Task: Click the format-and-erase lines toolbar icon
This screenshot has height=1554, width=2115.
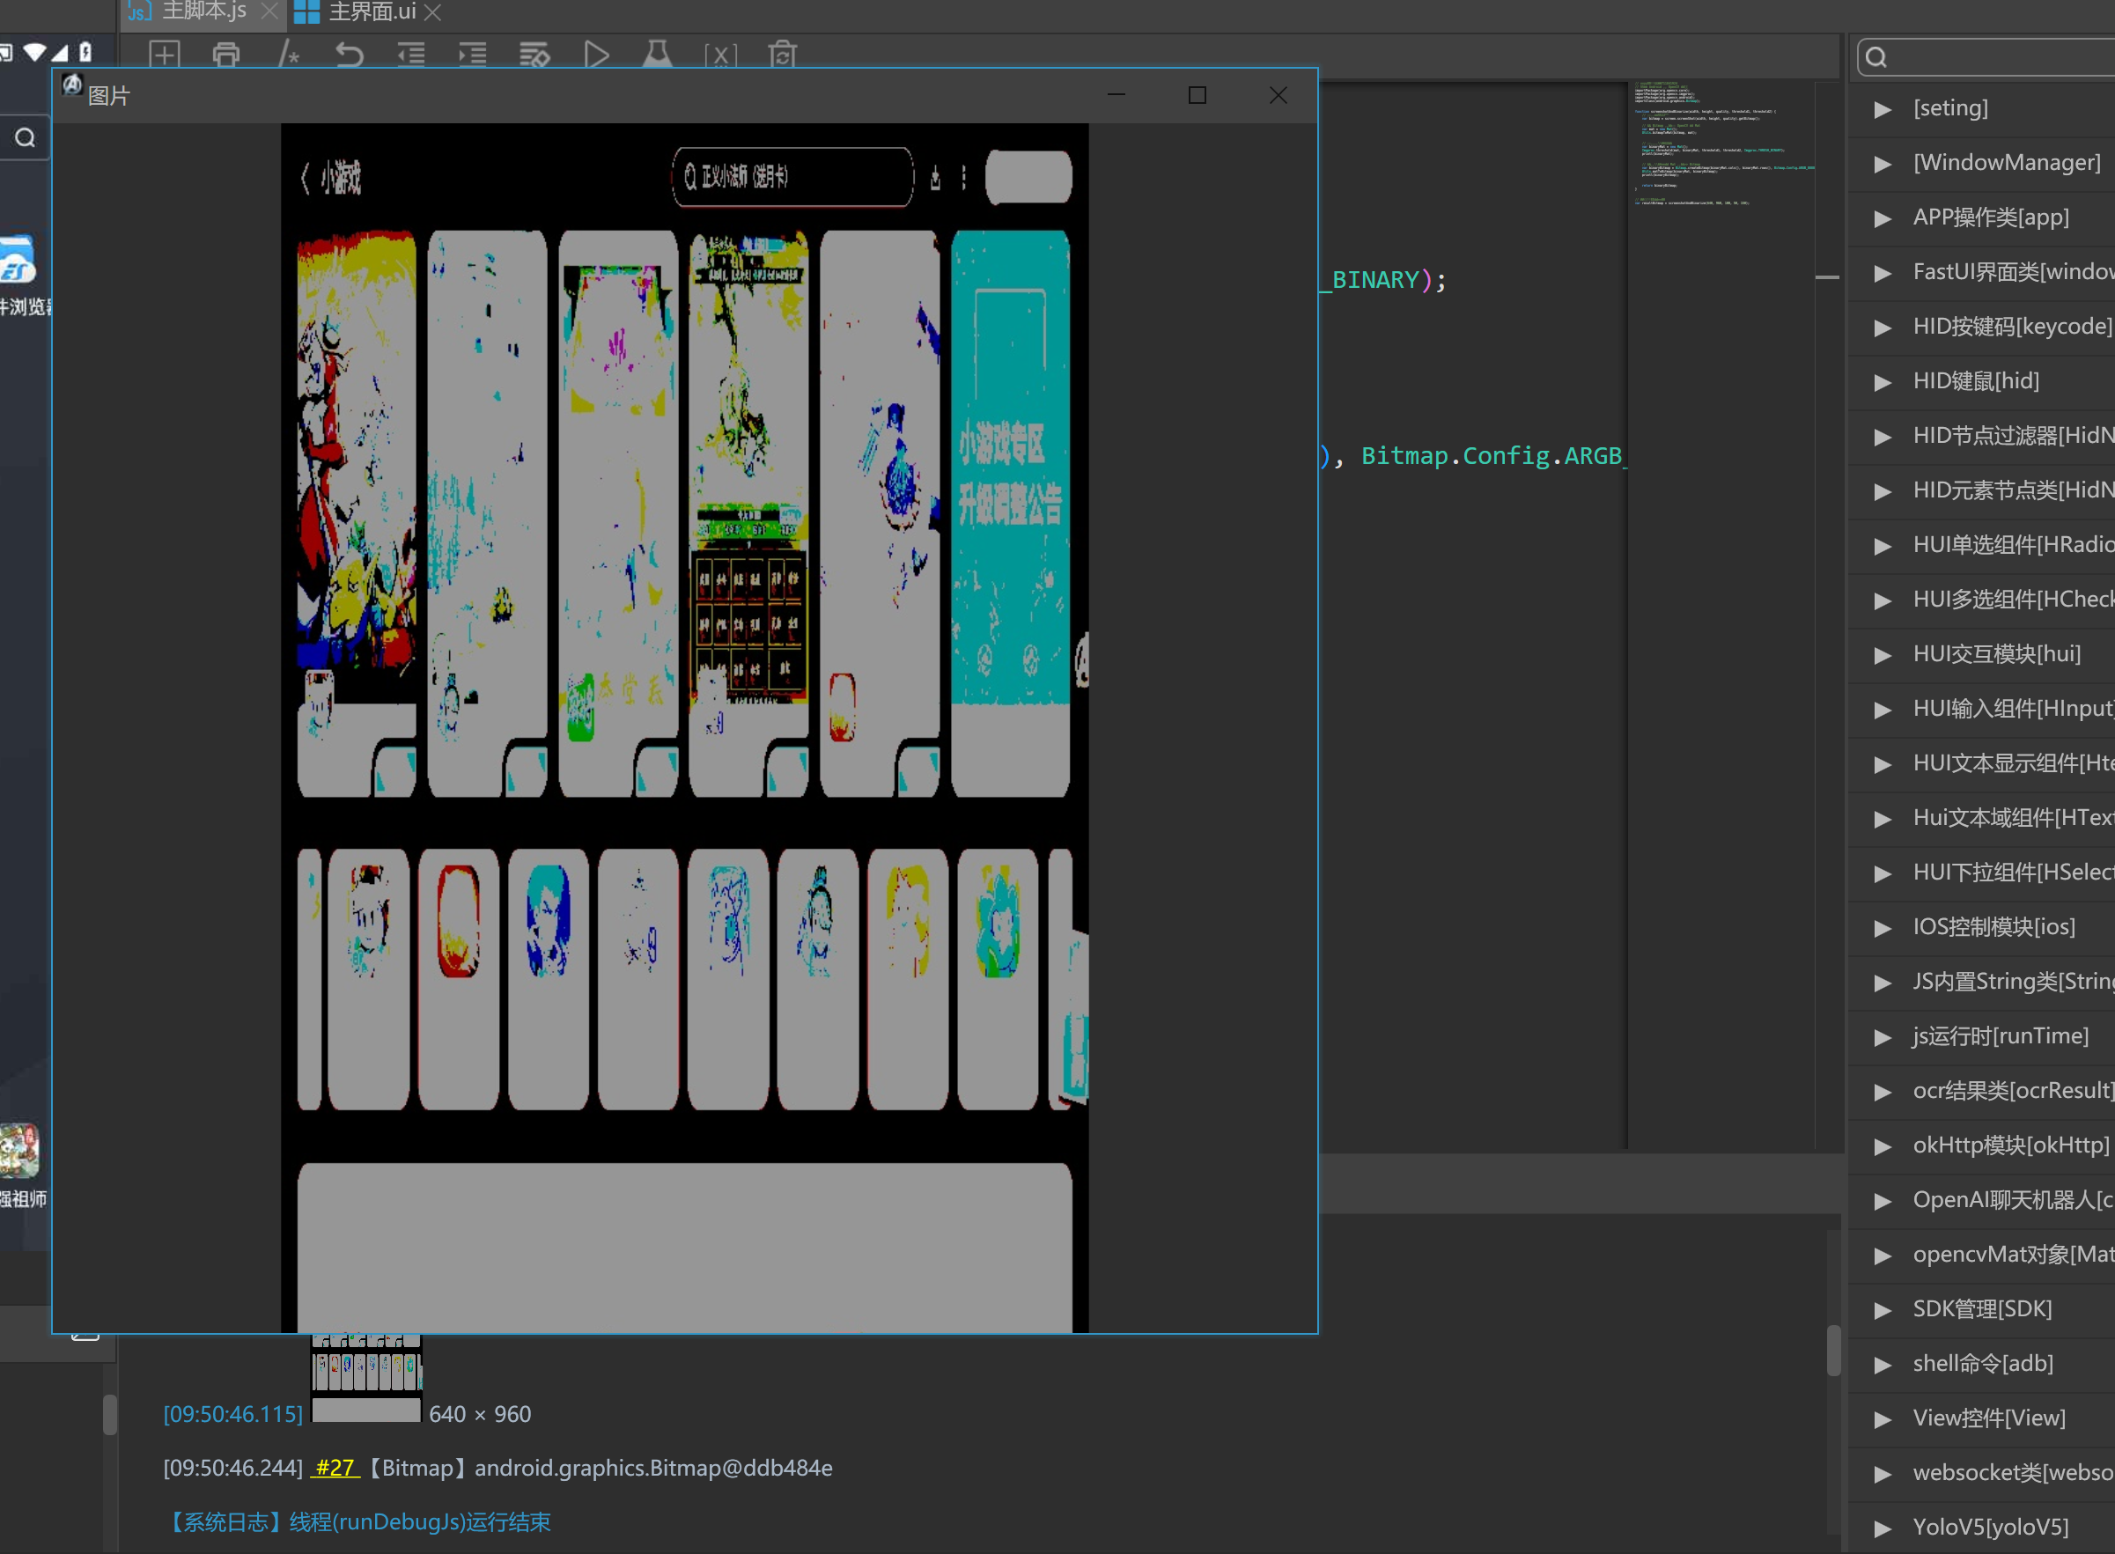Action: pos(534,55)
